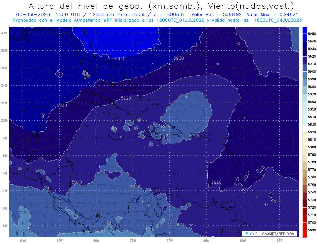317x244 pixels.
Task: Click the 5870 value on the colorbar legend
Action: tap(312, 94)
